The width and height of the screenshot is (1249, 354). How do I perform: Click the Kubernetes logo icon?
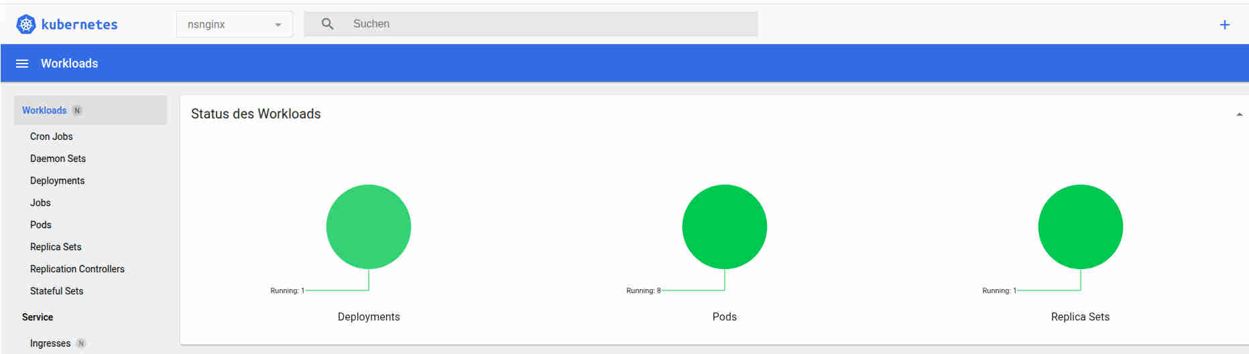26,25
